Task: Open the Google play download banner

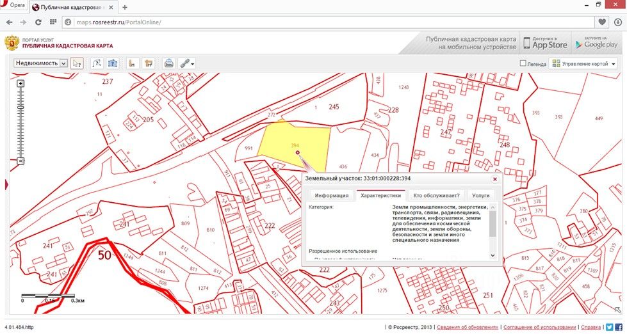Action: (597, 43)
